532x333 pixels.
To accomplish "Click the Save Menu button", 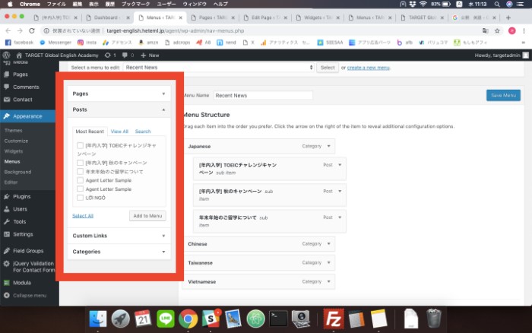I will tap(503, 95).
